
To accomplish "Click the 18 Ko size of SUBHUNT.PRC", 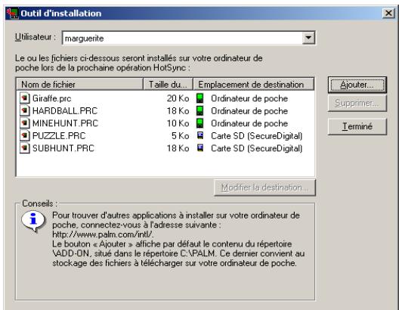I will click(x=178, y=148).
